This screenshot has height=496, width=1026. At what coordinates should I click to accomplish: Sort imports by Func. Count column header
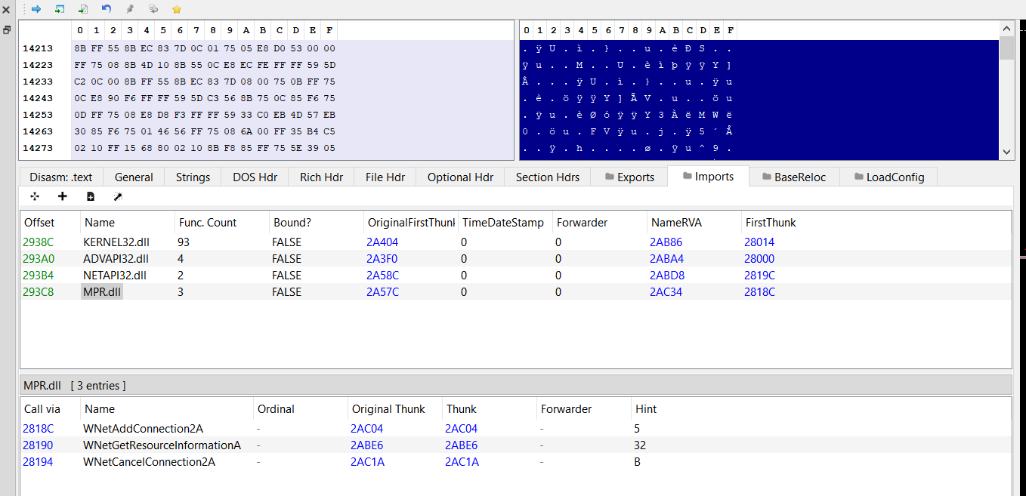coord(208,223)
